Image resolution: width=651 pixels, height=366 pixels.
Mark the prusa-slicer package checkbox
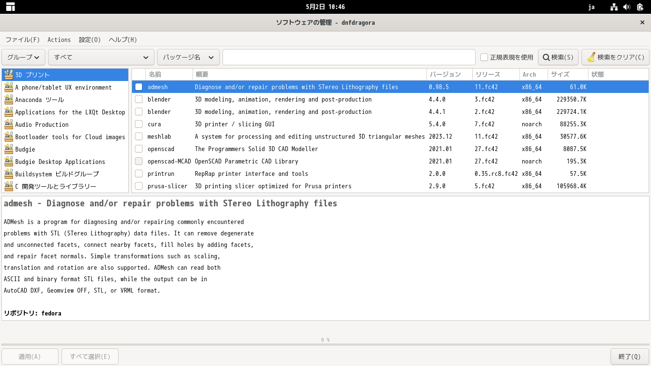pos(139,186)
